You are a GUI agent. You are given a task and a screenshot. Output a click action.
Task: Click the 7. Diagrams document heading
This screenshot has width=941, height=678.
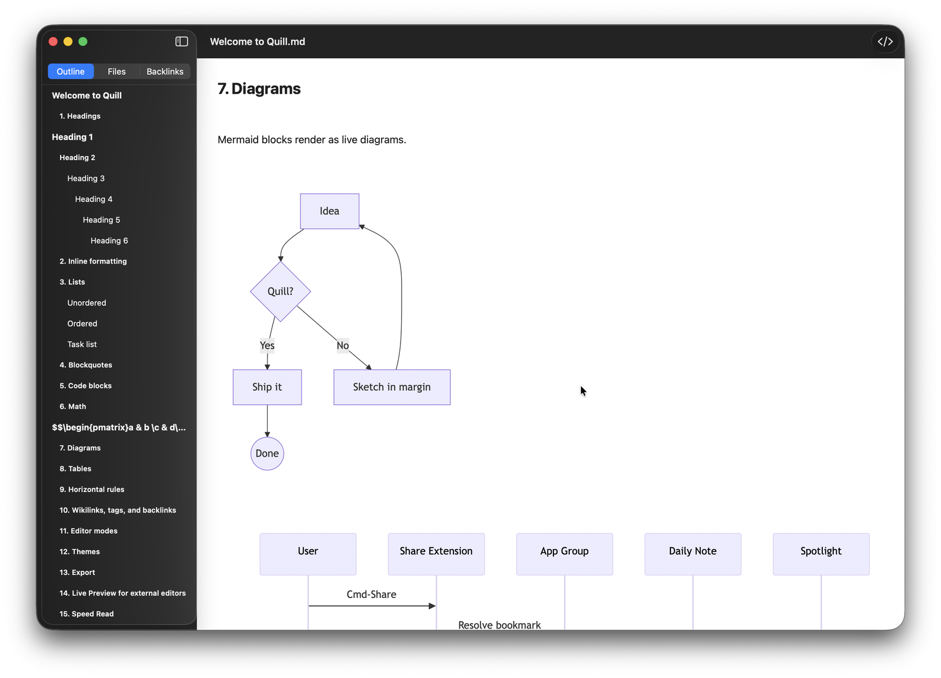tap(259, 88)
